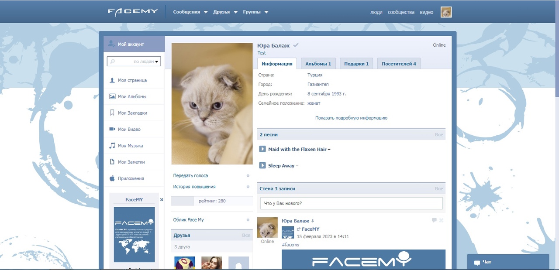Switch to the Посетителей 4 tab
The image size is (559, 270).
pyautogui.click(x=398, y=64)
